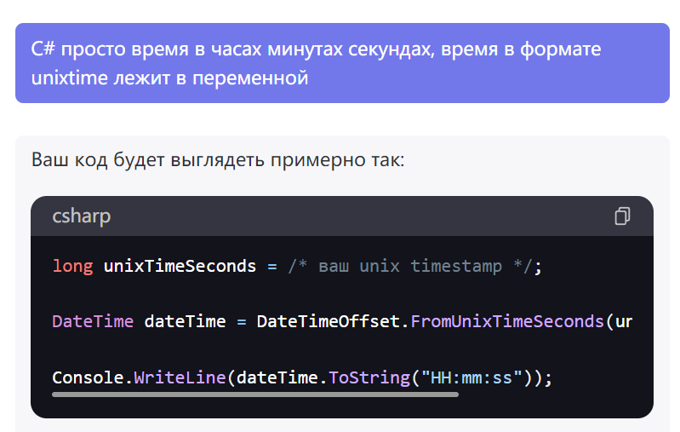Click the code block horizontal scrollbar
Viewport: 680px width, 432px height.
(x=255, y=395)
